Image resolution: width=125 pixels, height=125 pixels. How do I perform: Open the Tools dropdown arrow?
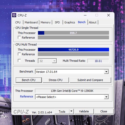72,111
